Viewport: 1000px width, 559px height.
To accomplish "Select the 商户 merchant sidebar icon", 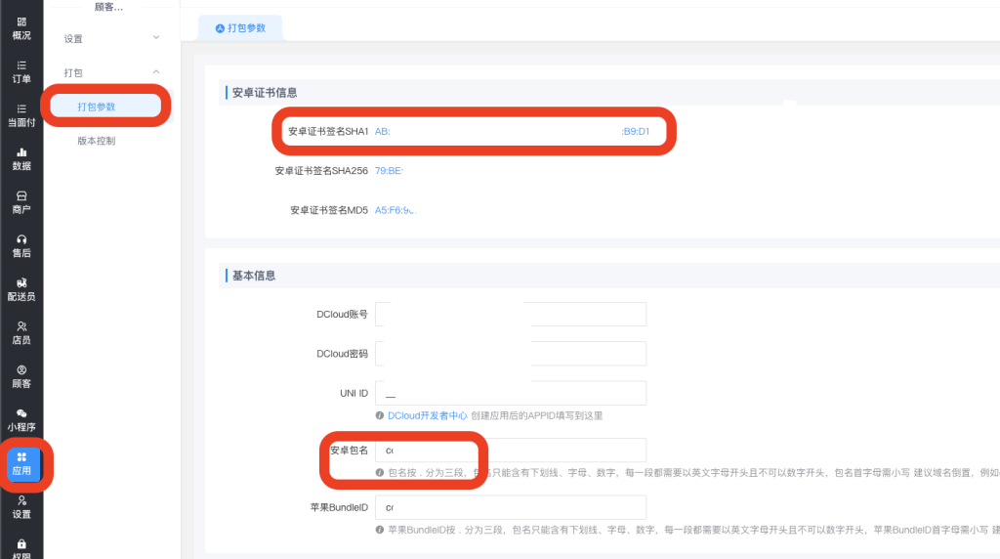I will (x=21, y=202).
